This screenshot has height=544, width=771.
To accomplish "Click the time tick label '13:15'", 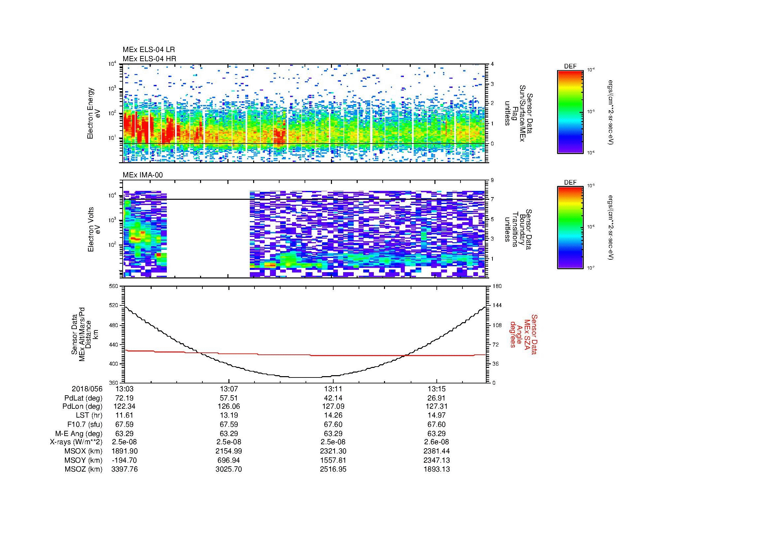I will (x=436, y=389).
